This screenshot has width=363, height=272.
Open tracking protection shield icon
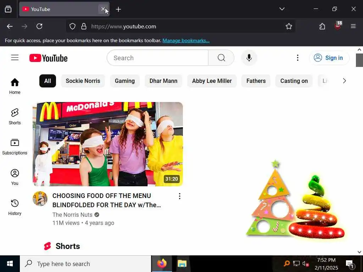[x=72, y=26]
